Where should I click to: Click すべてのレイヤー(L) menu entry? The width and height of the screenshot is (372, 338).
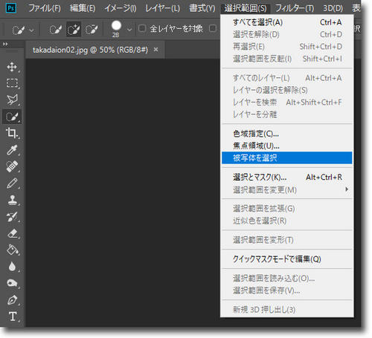[287, 78]
